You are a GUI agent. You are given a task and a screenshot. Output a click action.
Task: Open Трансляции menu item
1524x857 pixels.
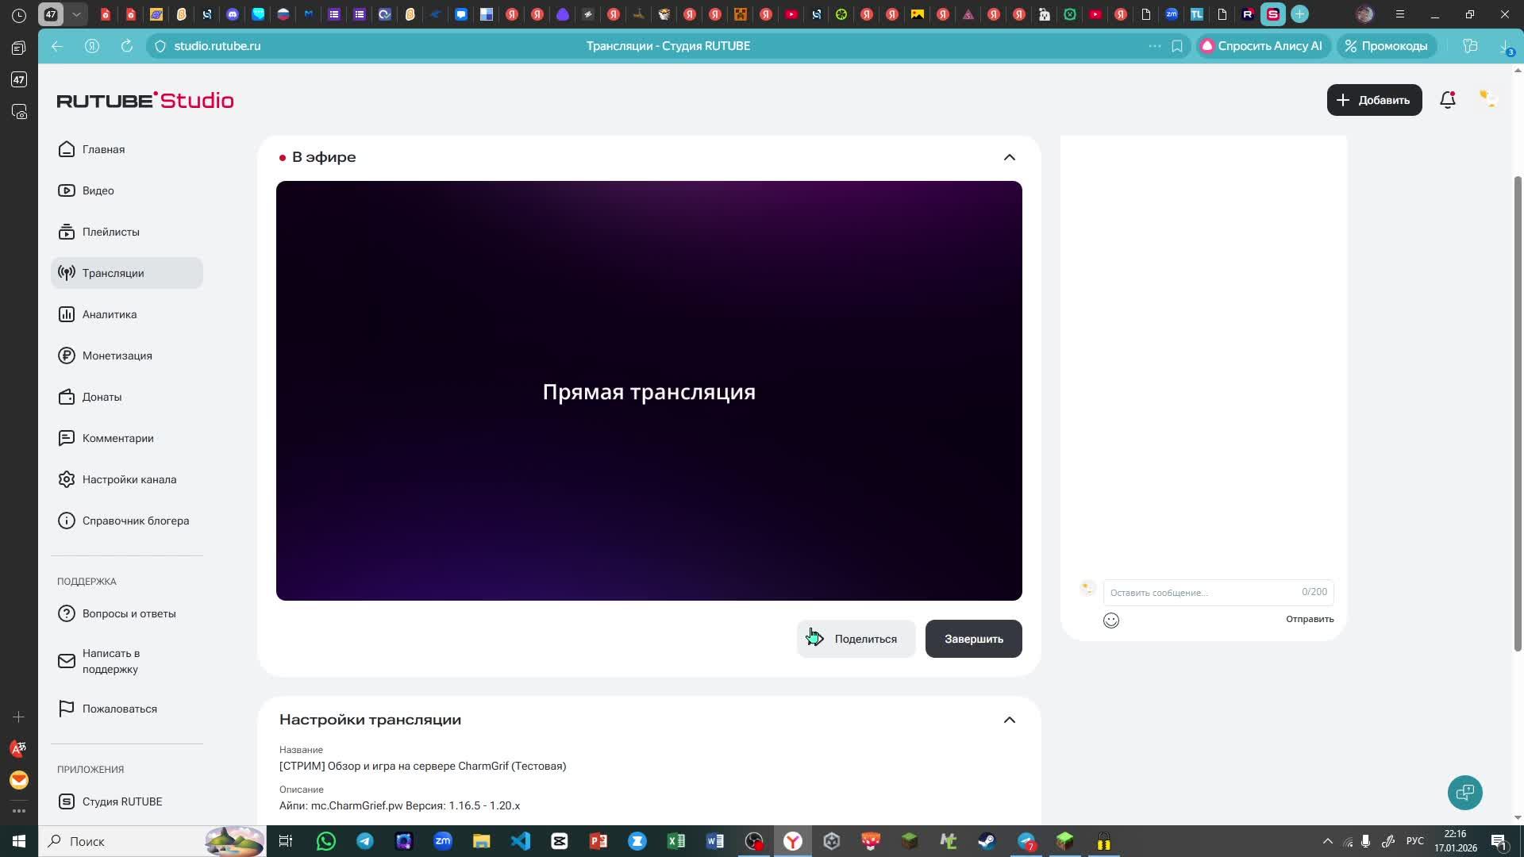114,273
